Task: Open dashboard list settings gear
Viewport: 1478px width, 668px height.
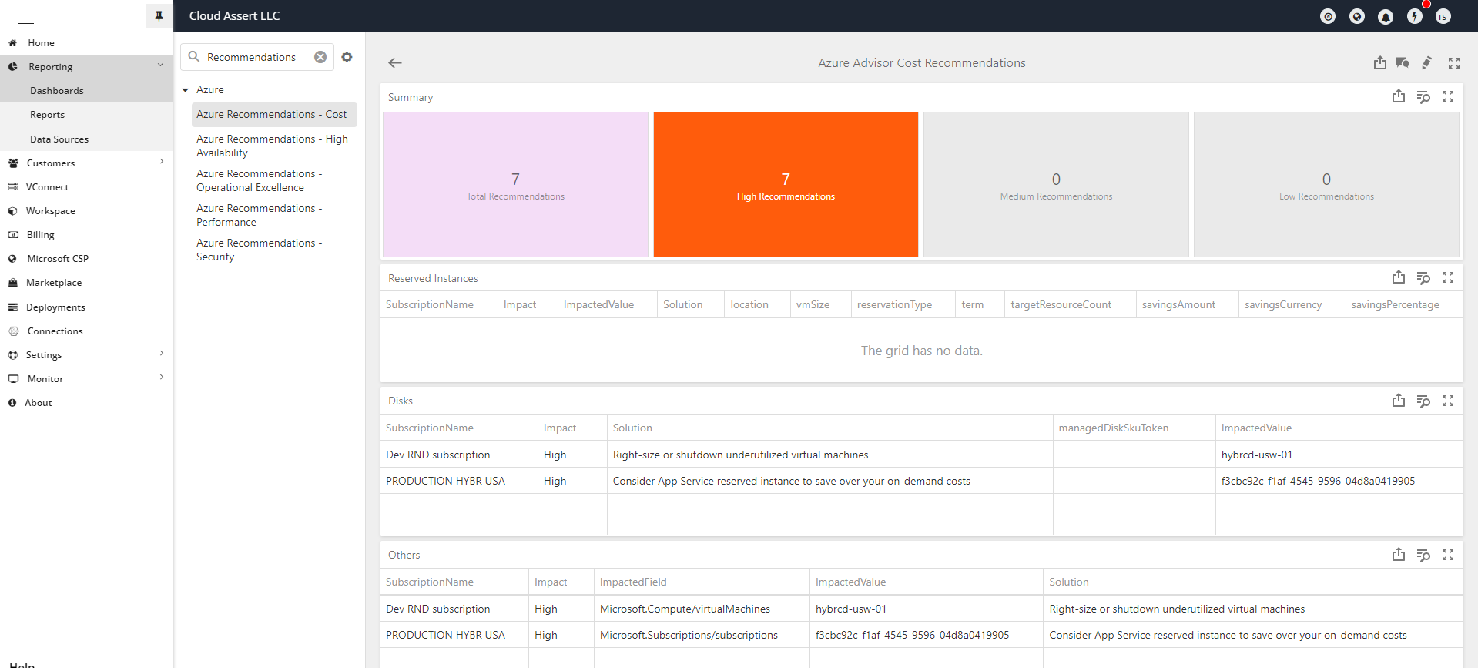Action: [x=347, y=57]
